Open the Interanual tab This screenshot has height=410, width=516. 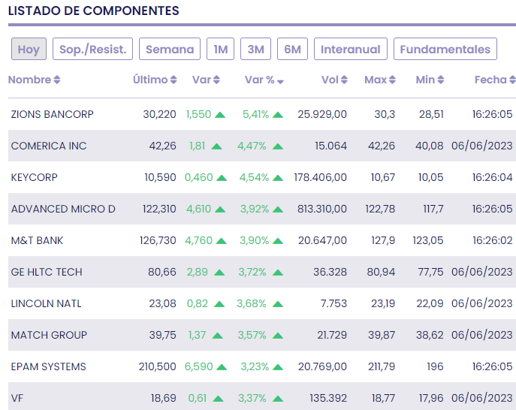click(351, 50)
